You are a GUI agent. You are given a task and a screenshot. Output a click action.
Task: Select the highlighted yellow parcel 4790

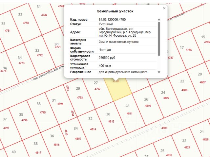tap(118, 89)
